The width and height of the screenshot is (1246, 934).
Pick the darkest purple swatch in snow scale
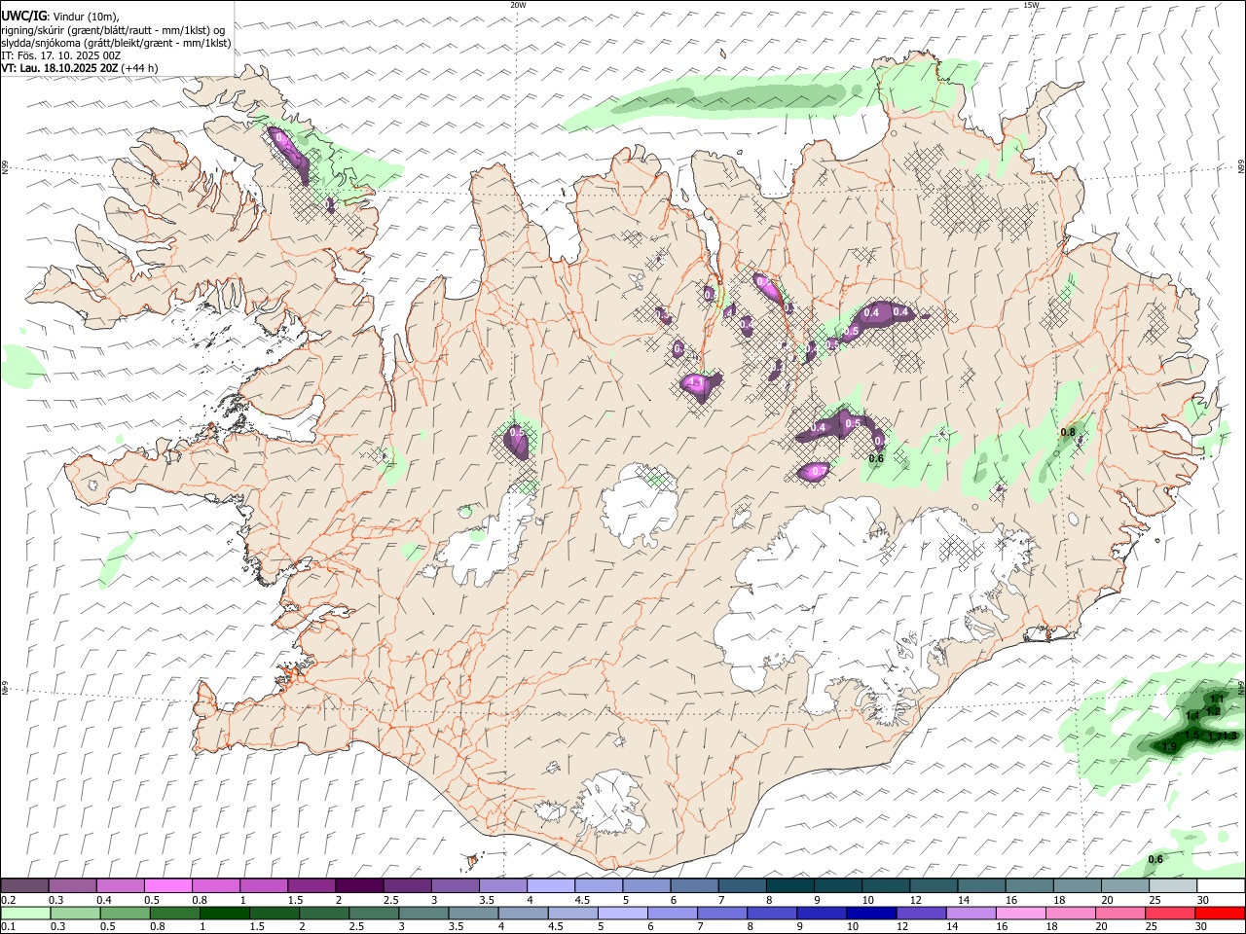coord(358,886)
